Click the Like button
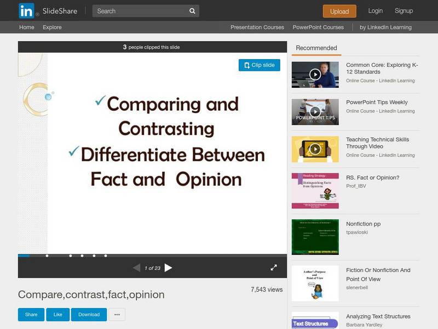 click(58, 314)
